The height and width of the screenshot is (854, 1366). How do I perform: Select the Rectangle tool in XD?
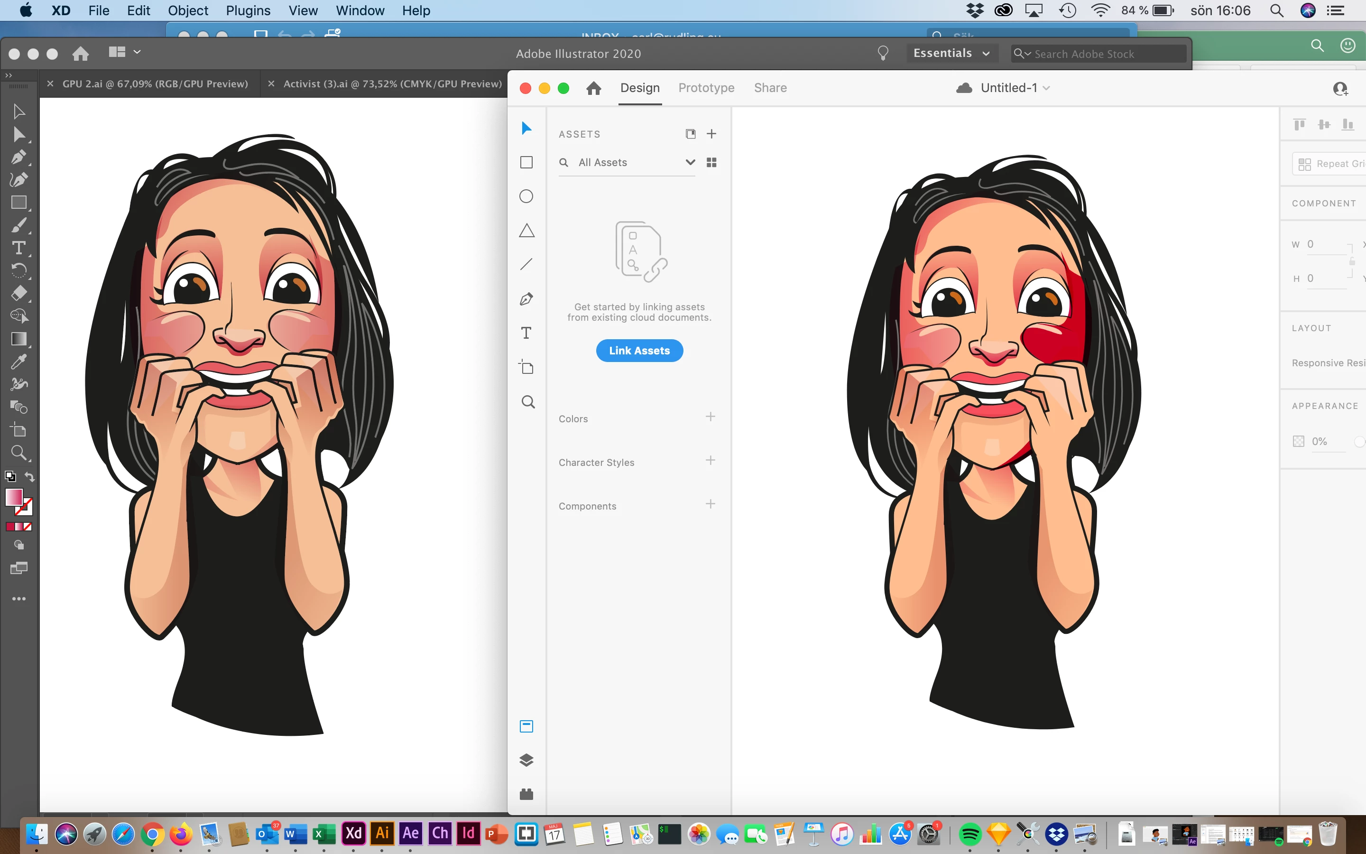[526, 163]
